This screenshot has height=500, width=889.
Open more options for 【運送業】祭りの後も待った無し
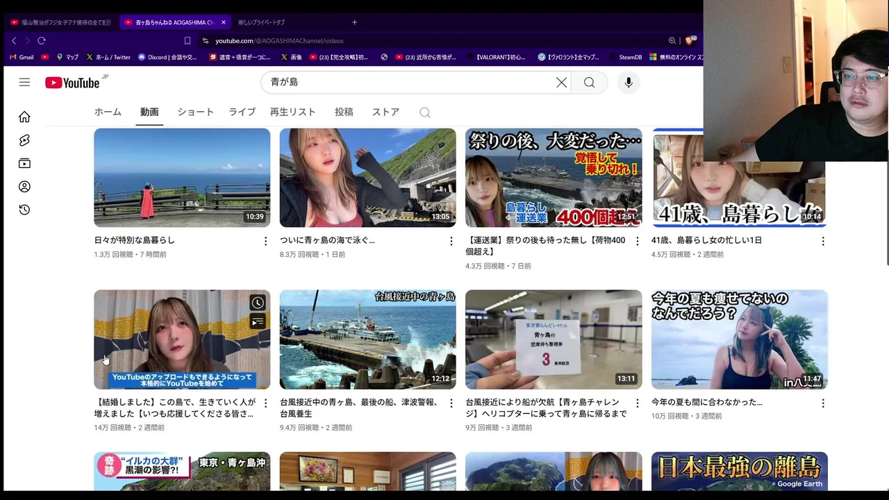(638, 241)
